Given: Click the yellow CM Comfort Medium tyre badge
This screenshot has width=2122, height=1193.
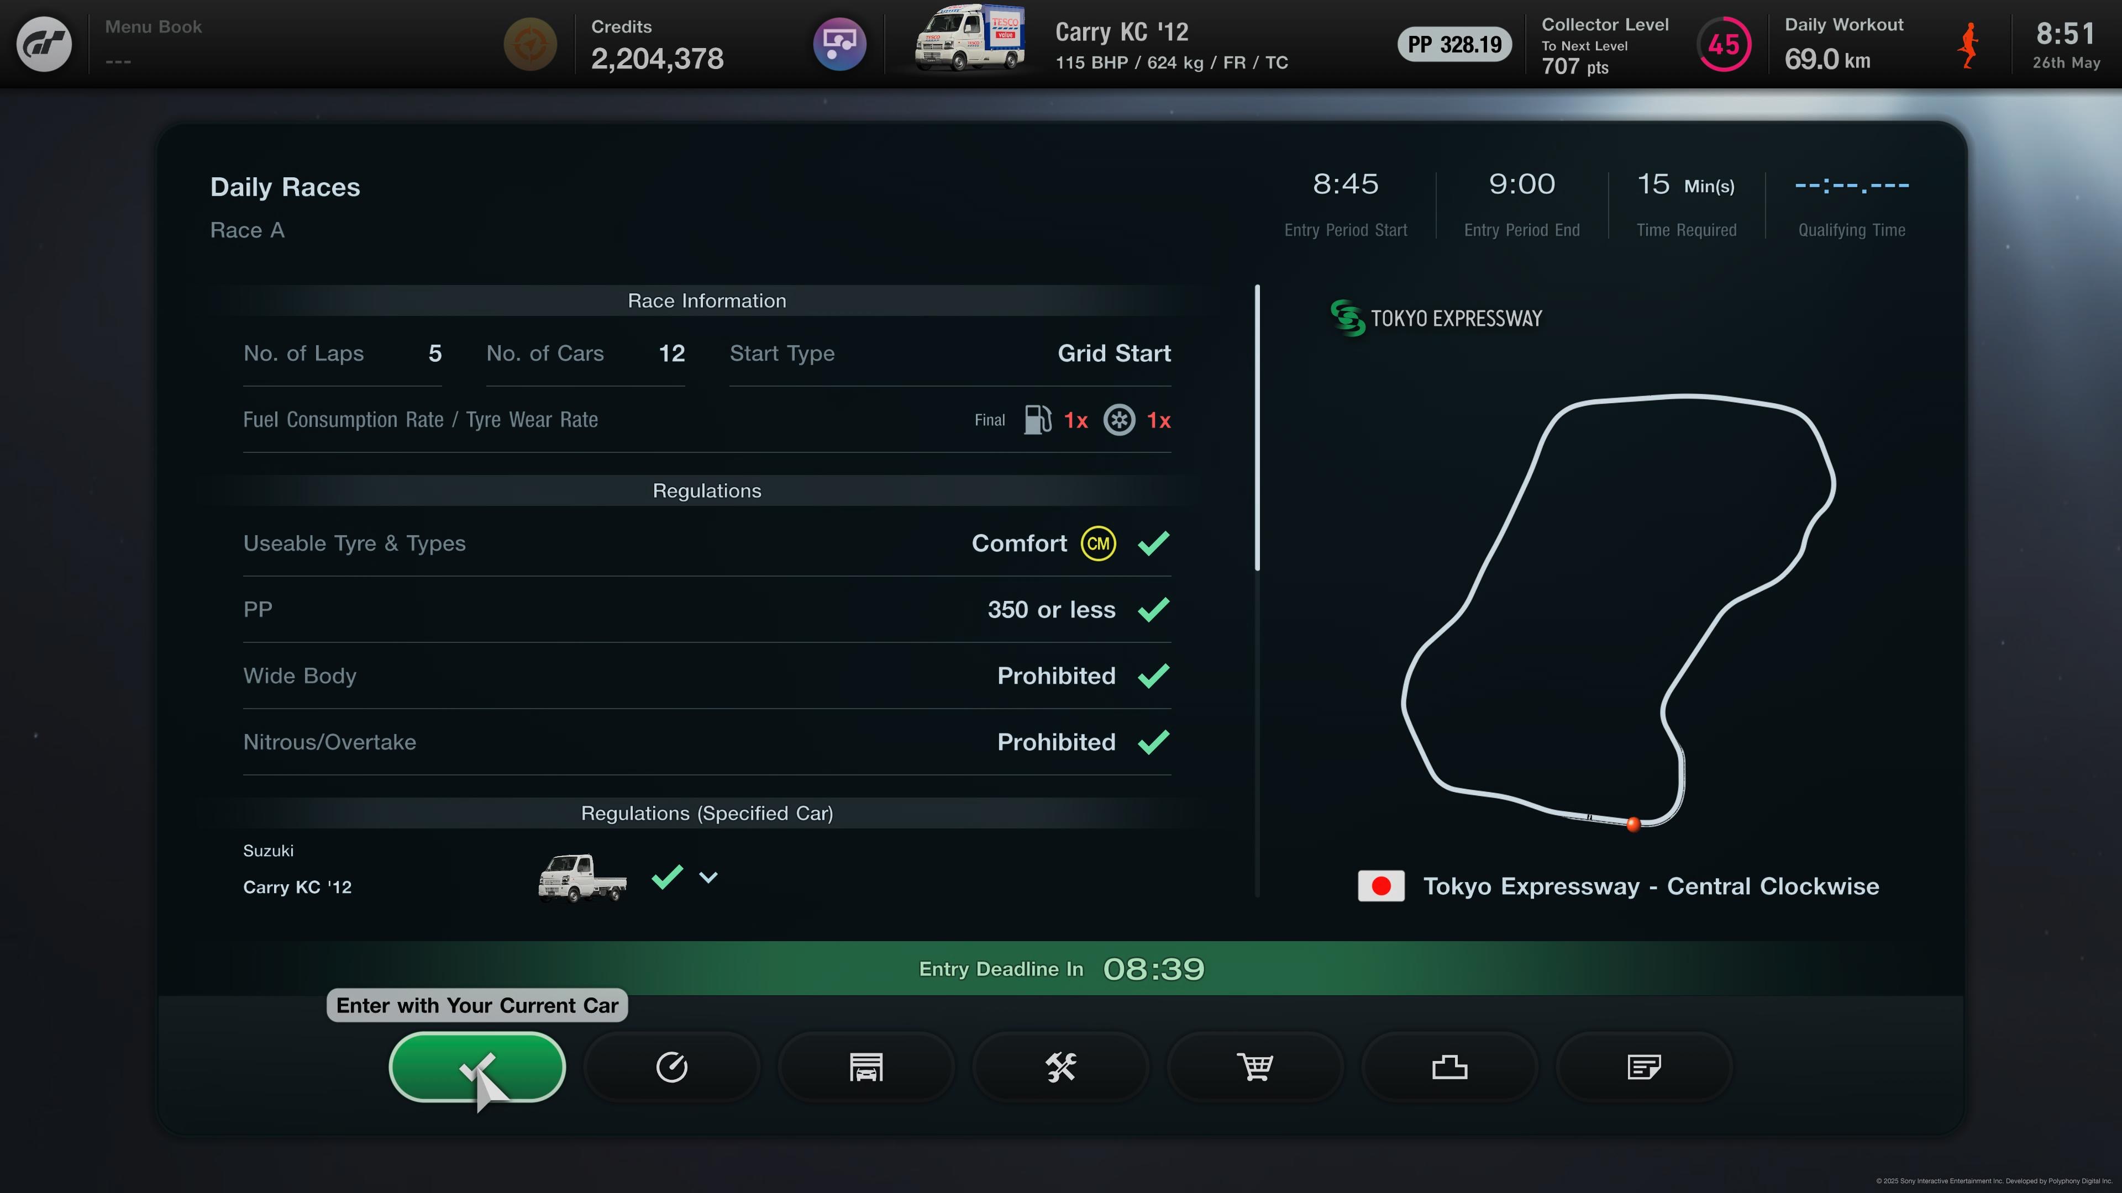Looking at the screenshot, I should click(1098, 543).
